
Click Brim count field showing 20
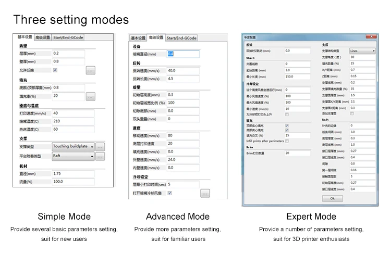298,153
